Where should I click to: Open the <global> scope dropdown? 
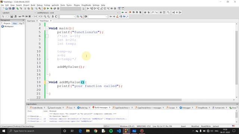[x=19, y=13]
